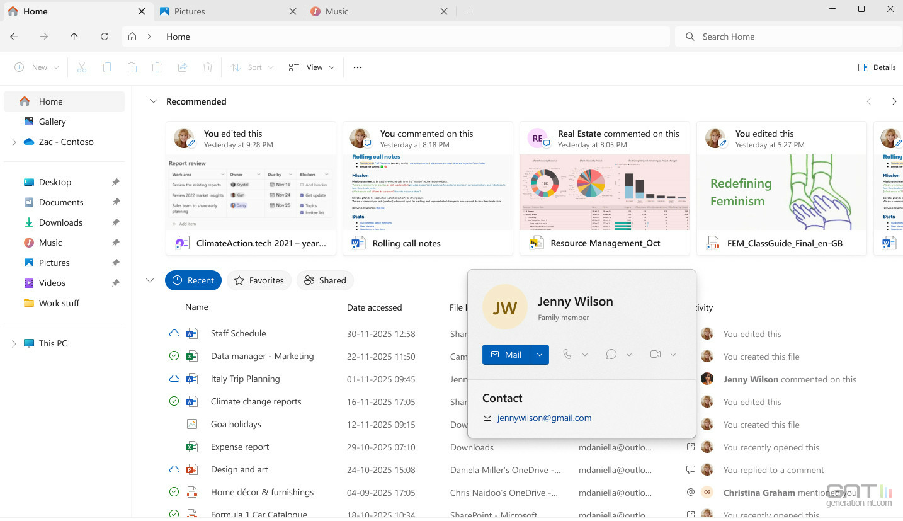The width and height of the screenshot is (903, 521).
Task: Open the Resource Management_Oct thumbnail card
Action: click(x=604, y=188)
